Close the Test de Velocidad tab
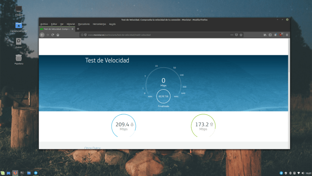The width and height of the screenshot is (312, 176). click(72, 29)
